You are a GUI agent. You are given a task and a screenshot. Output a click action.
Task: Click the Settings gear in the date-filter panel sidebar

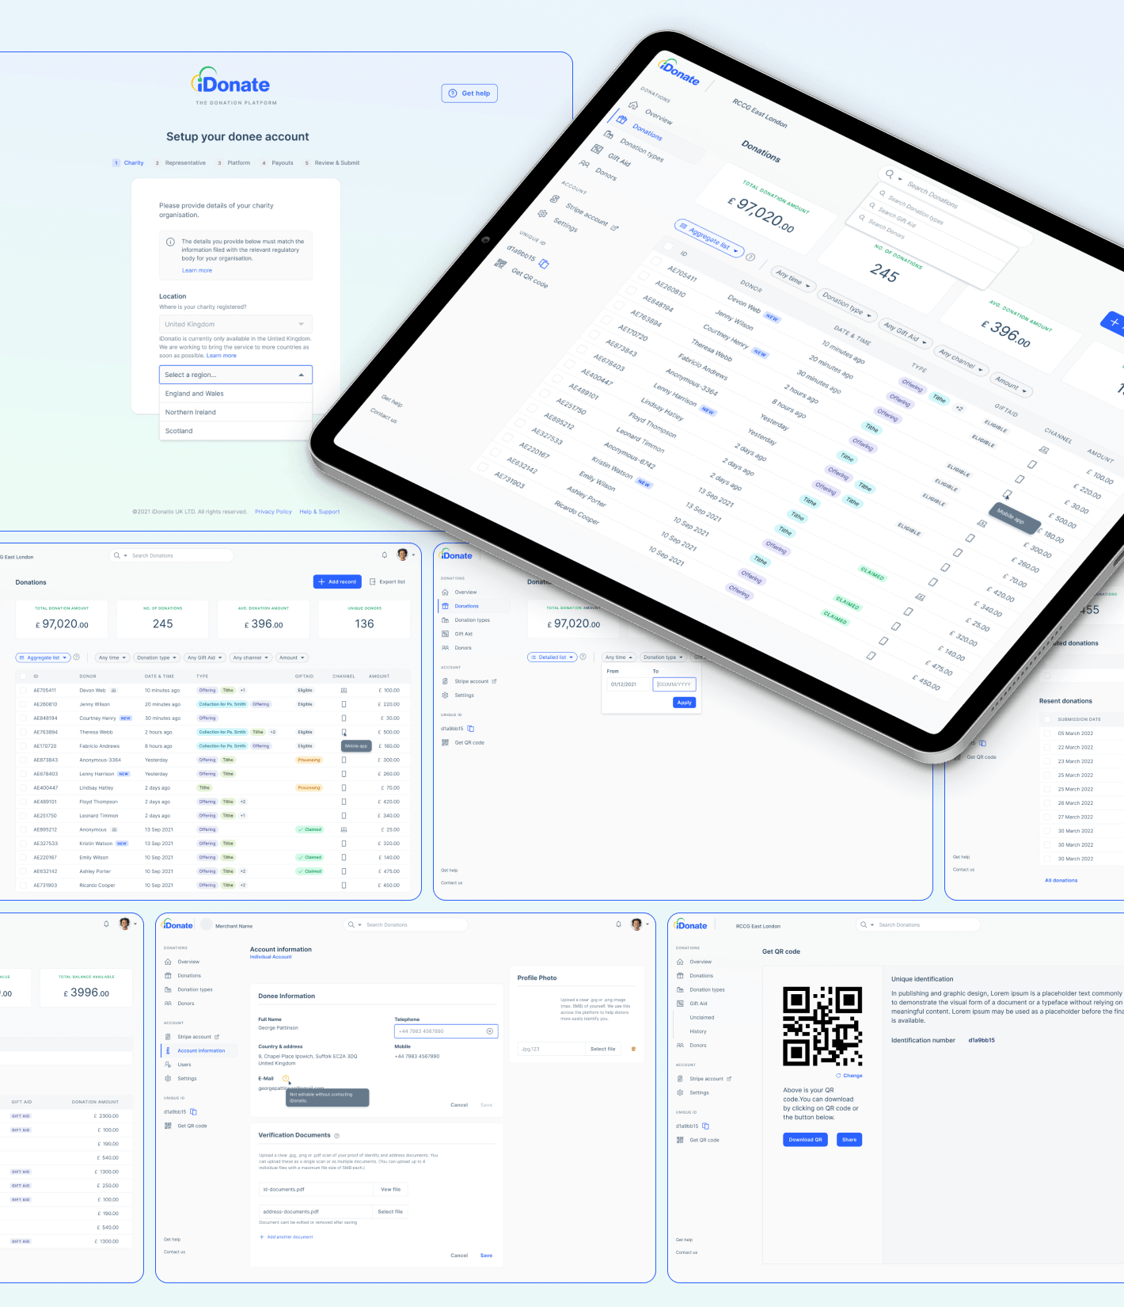[x=445, y=695]
